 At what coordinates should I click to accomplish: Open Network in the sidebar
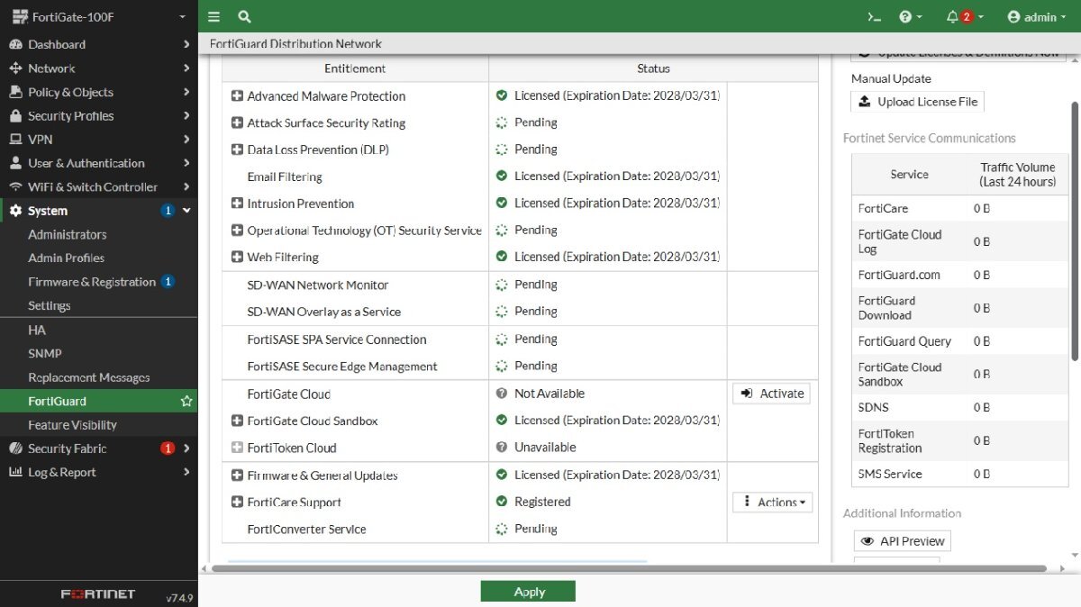click(x=51, y=68)
